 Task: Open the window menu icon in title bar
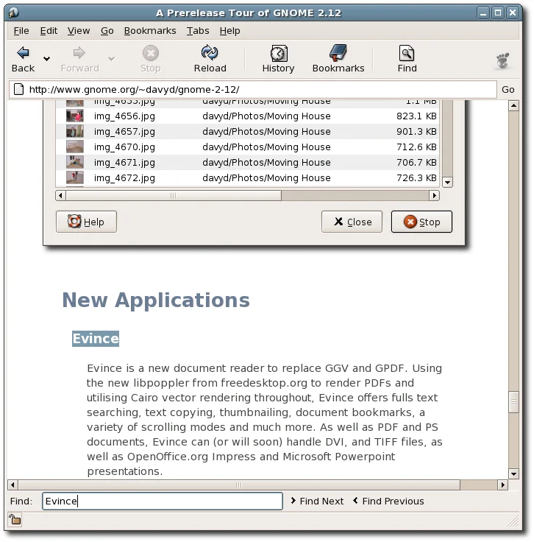click(13, 13)
